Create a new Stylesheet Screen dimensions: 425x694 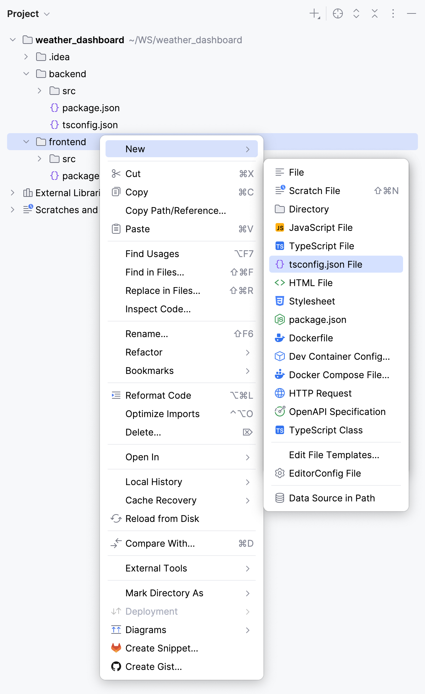pos(336,301)
